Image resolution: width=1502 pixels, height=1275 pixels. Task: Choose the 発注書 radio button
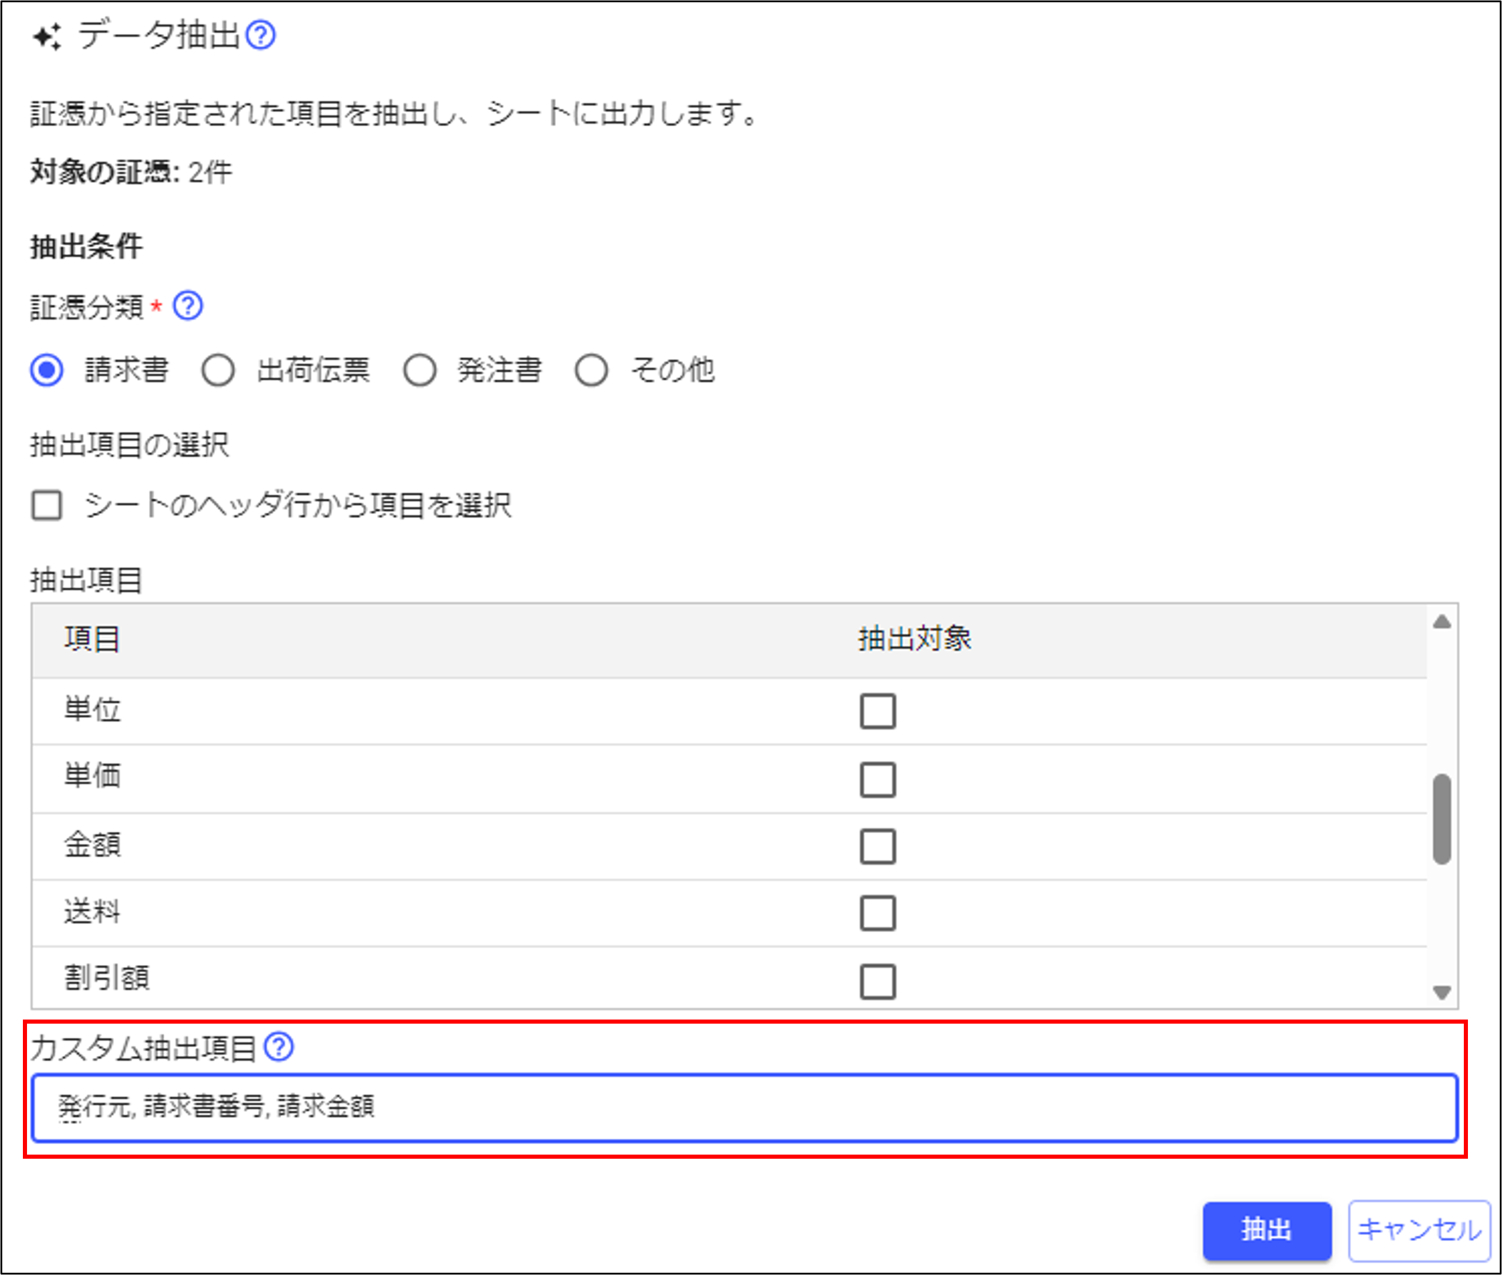[420, 370]
